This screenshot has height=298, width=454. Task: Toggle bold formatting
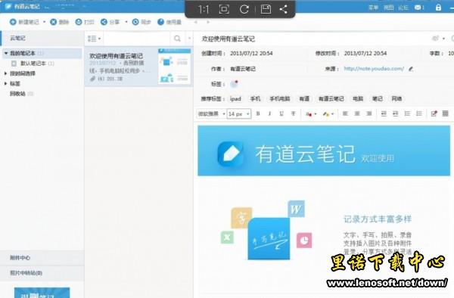258,113
